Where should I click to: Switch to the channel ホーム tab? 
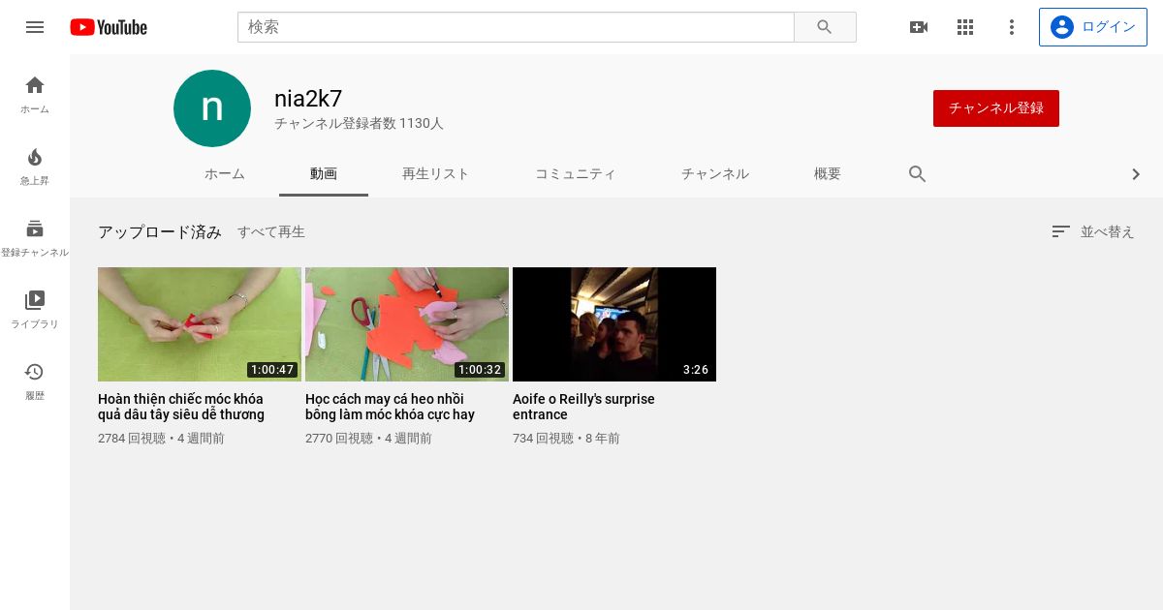click(225, 174)
